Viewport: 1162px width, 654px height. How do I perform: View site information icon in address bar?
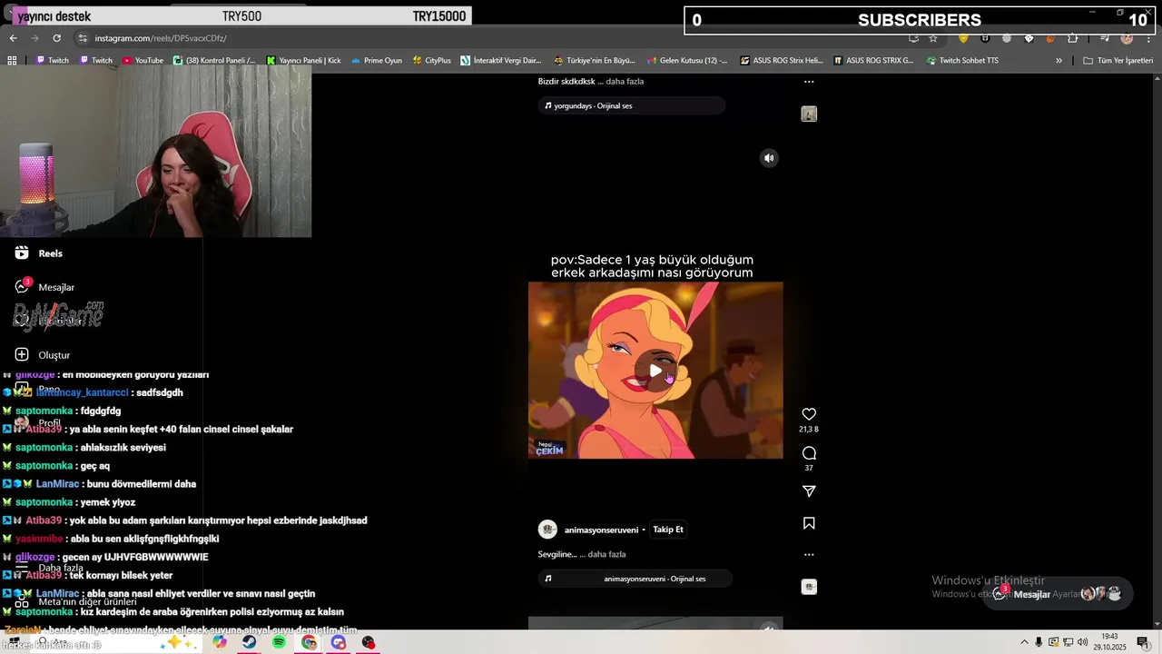pyautogui.click(x=83, y=38)
